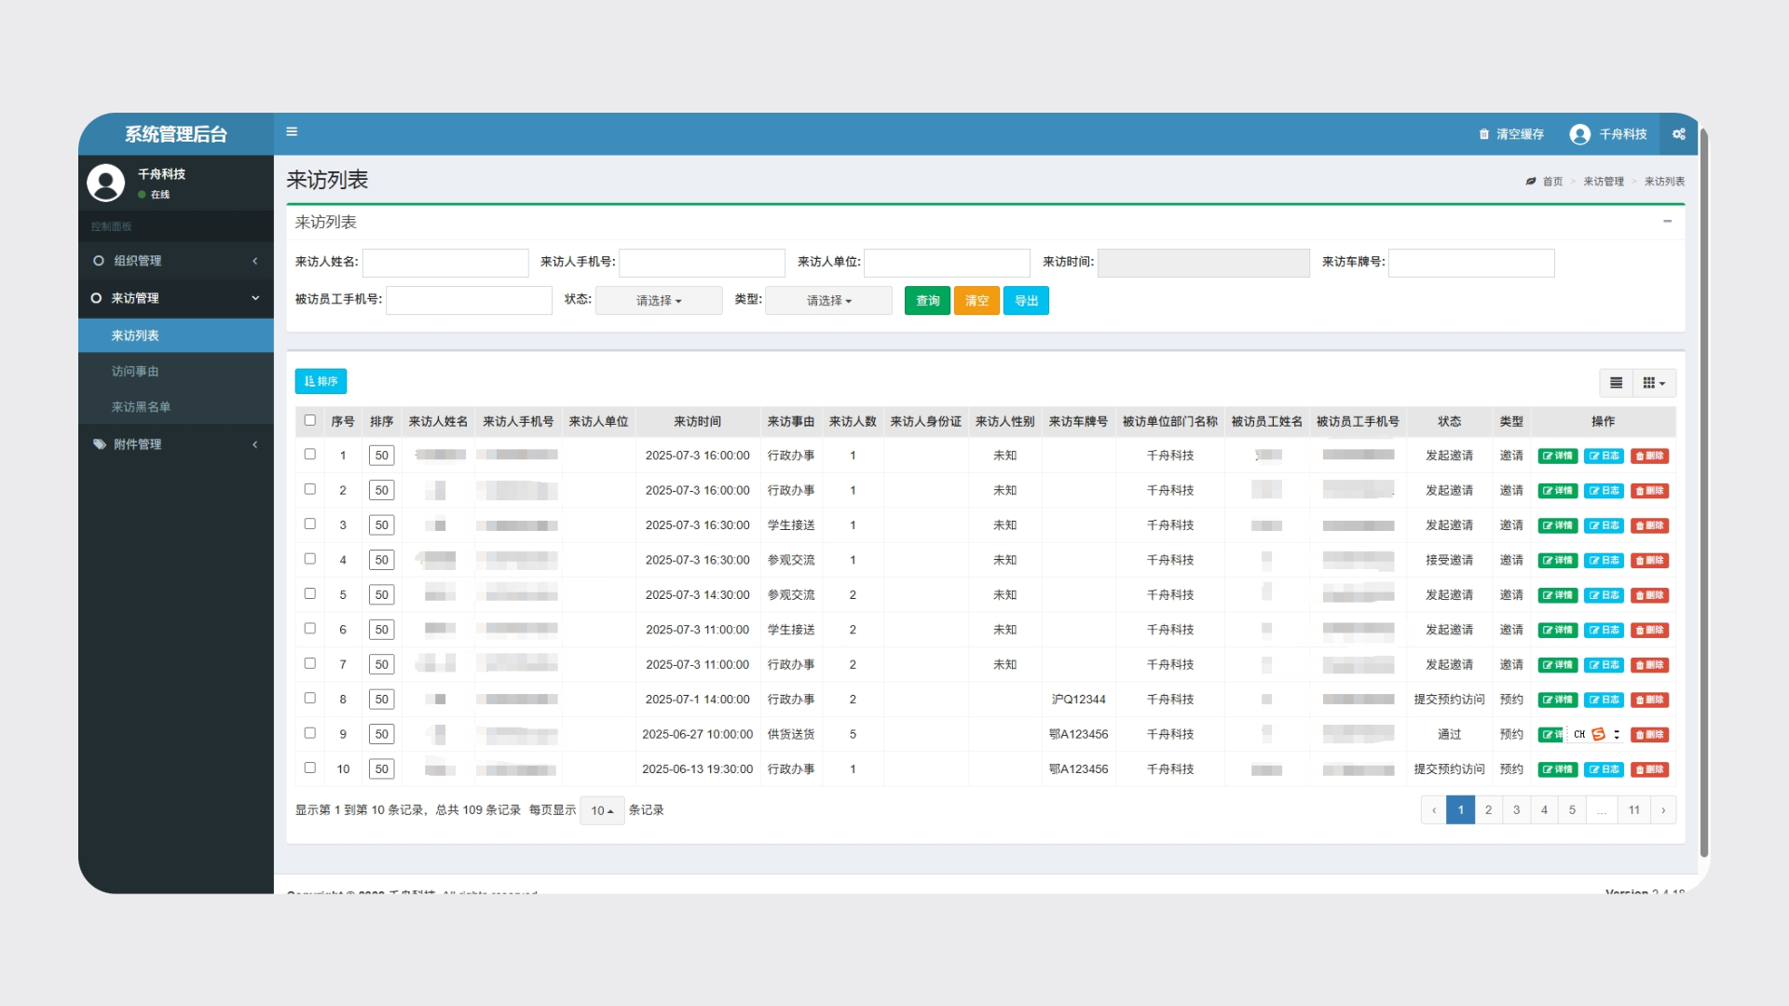1789x1006 pixels.
Task: Click the 清空缓存 trash icon
Action: point(1484,134)
